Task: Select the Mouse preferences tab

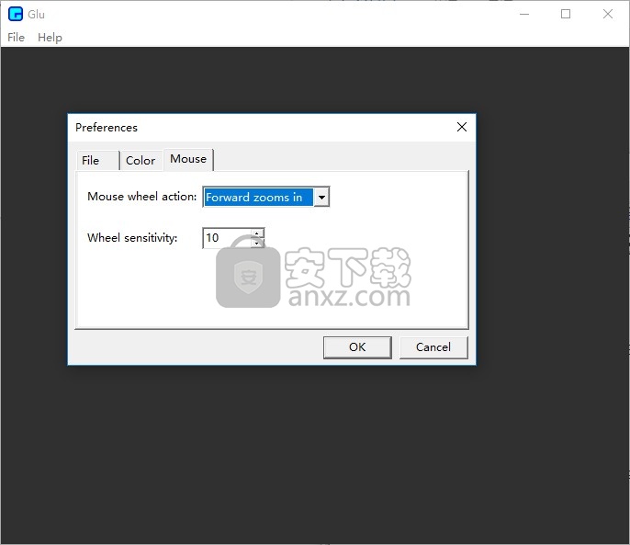Action: click(188, 159)
